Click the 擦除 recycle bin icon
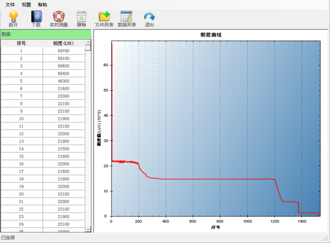This screenshot has width=330, height=243. 82,16
